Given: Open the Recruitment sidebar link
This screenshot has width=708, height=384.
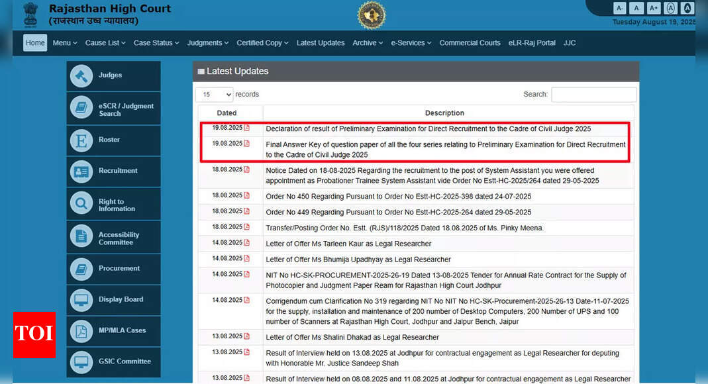Looking at the screenshot, I should point(113,171).
